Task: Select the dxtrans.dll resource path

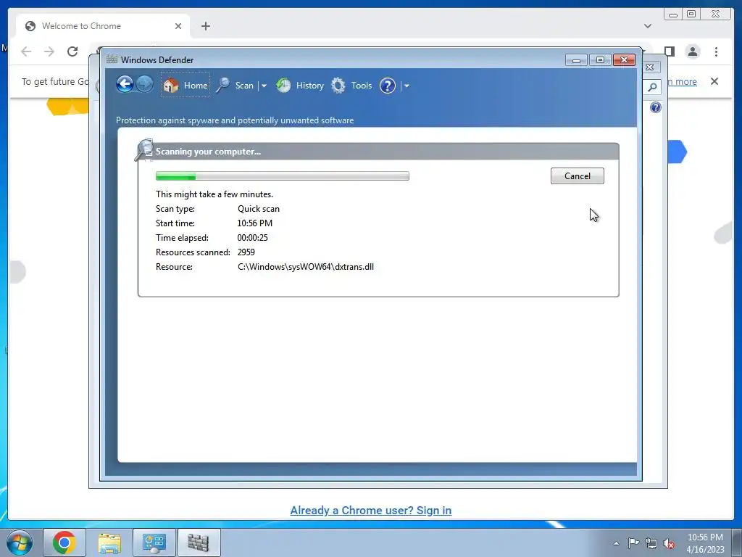Action: pos(306,267)
